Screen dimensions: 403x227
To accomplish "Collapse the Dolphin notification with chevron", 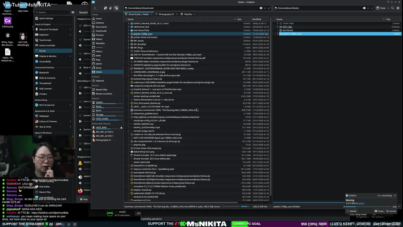I will click(x=395, y=195).
